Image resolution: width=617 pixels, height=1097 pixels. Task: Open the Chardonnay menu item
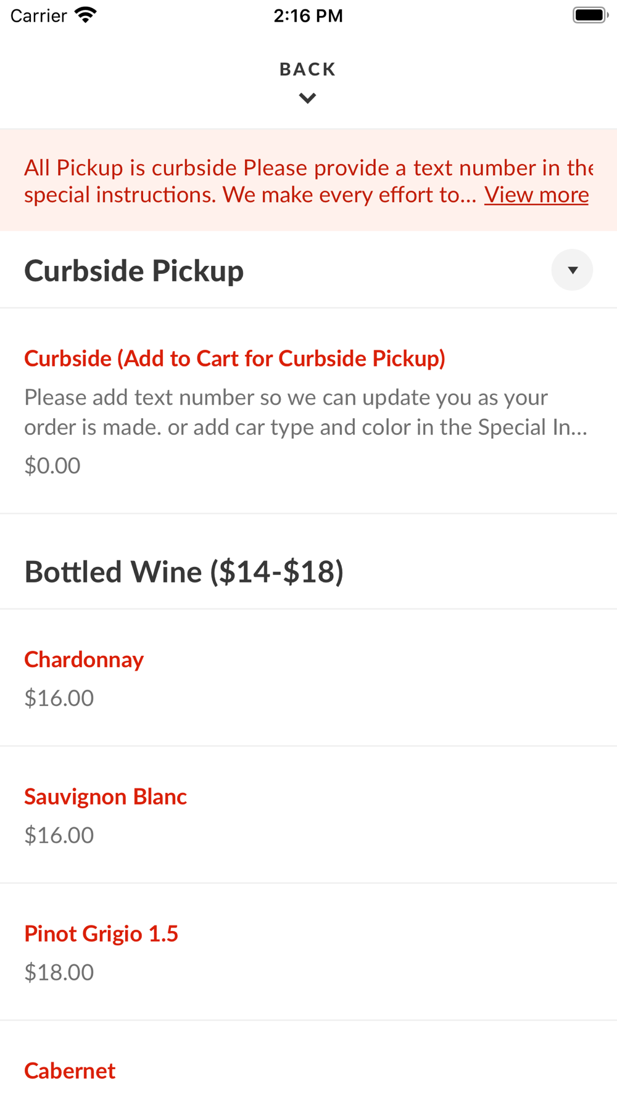click(84, 660)
